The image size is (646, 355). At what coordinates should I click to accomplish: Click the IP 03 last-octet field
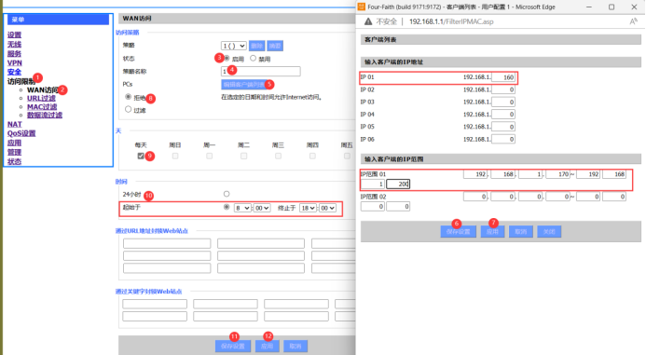tap(503, 102)
